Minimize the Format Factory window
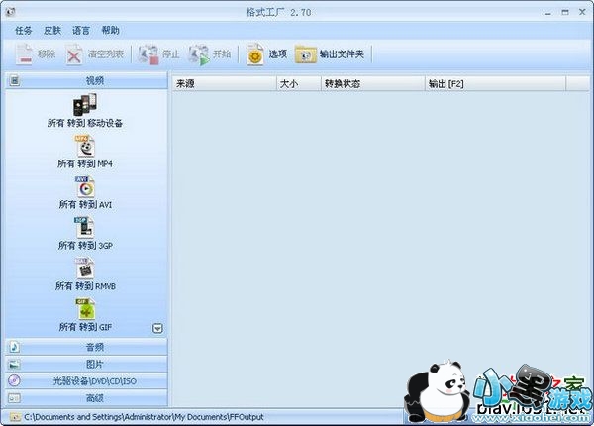This screenshot has width=594, height=426. click(548, 13)
